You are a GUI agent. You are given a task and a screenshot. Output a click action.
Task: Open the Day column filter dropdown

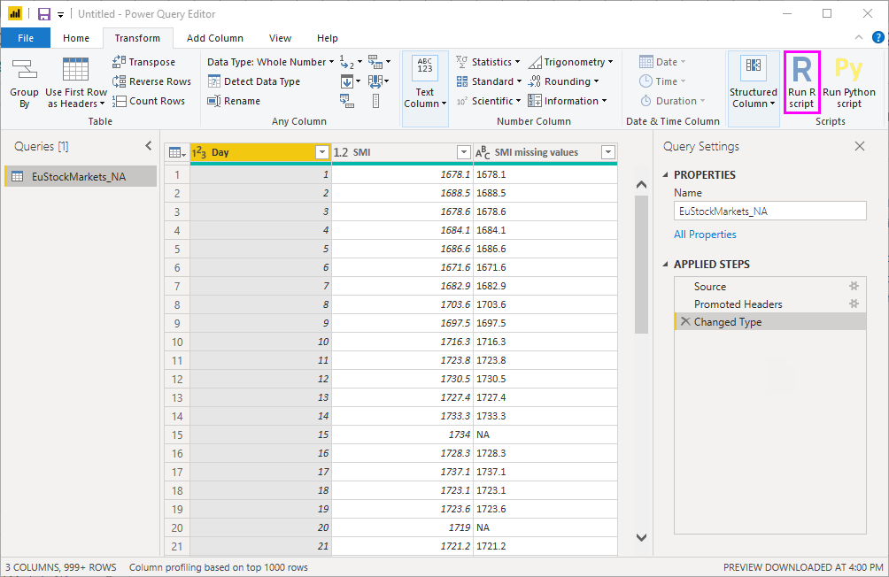tap(321, 152)
